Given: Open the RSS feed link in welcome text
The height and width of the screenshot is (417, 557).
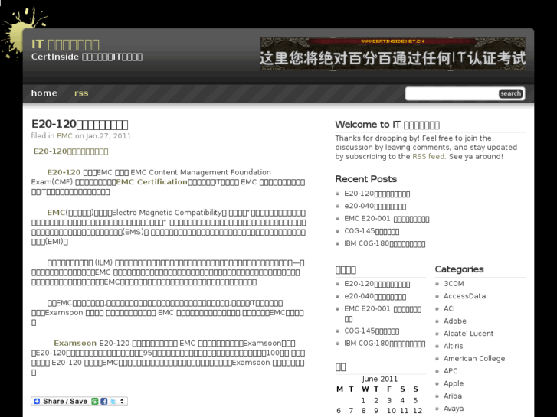Looking at the screenshot, I should (x=428, y=157).
